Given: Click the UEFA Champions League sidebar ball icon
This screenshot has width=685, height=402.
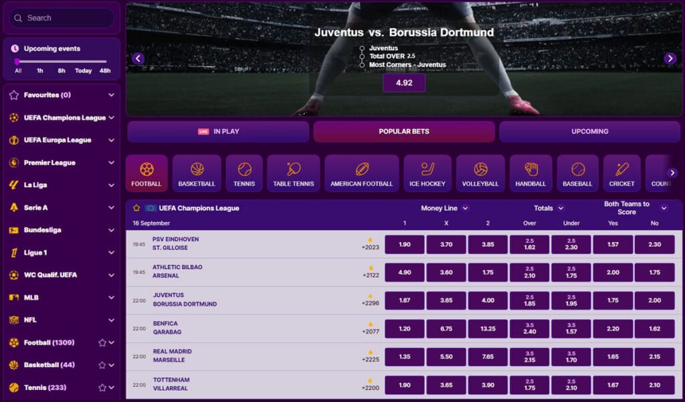Looking at the screenshot, I should click(14, 118).
